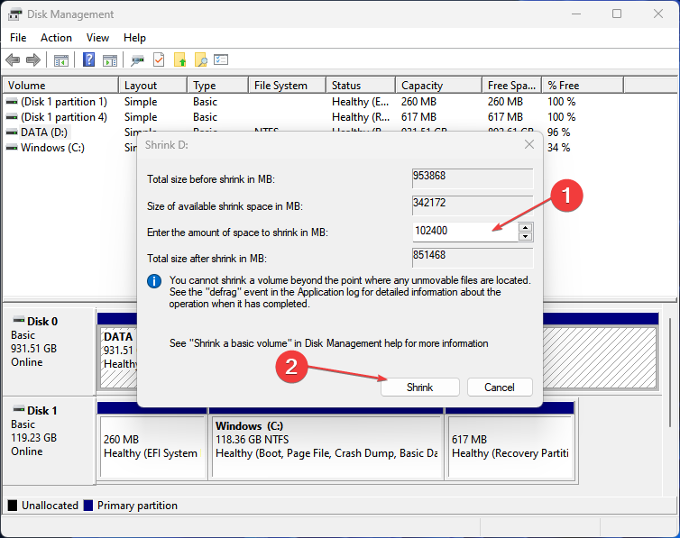Screen dimensions: 680x538
Task: Click the total size before shrink value 953868
Action: click(x=473, y=178)
